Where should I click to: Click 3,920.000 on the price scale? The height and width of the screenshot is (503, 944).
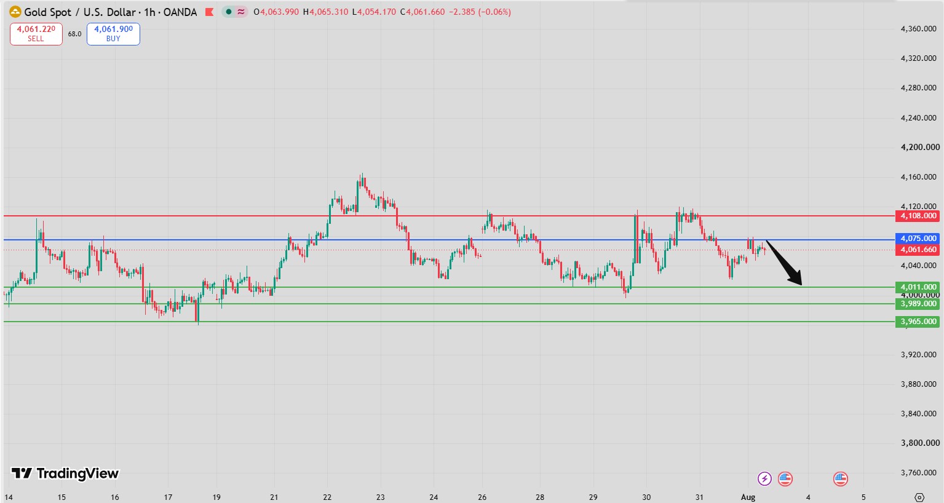click(x=918, y=355)
